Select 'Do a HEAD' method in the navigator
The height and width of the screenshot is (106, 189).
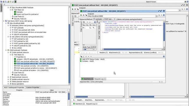click(18, 48)
